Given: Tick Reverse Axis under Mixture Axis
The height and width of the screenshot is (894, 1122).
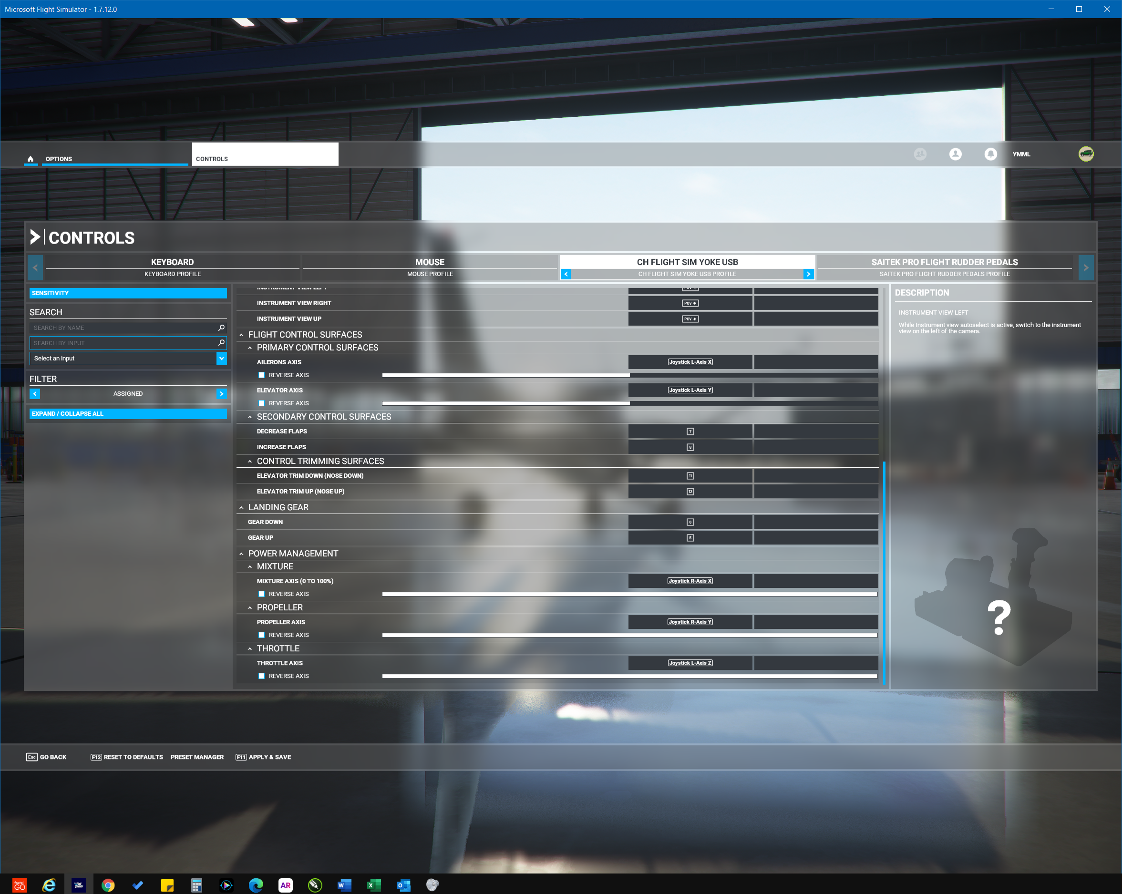Looking at the screenshot, I should [x=262, y=594].
